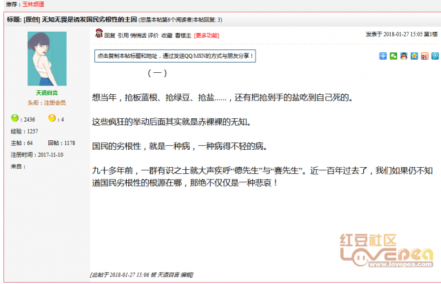Click the green points ball icon

pos(15,118)
